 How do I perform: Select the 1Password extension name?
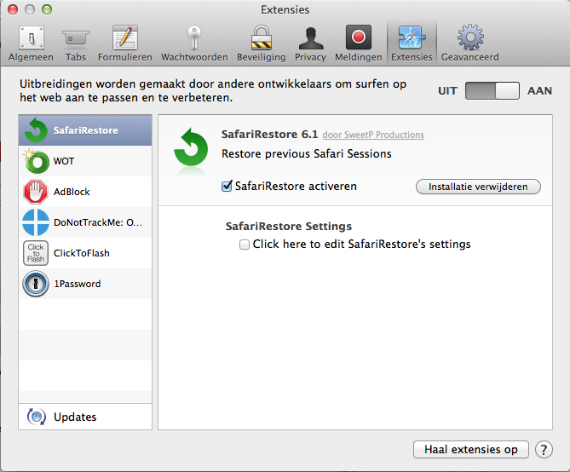coord(78,284)
